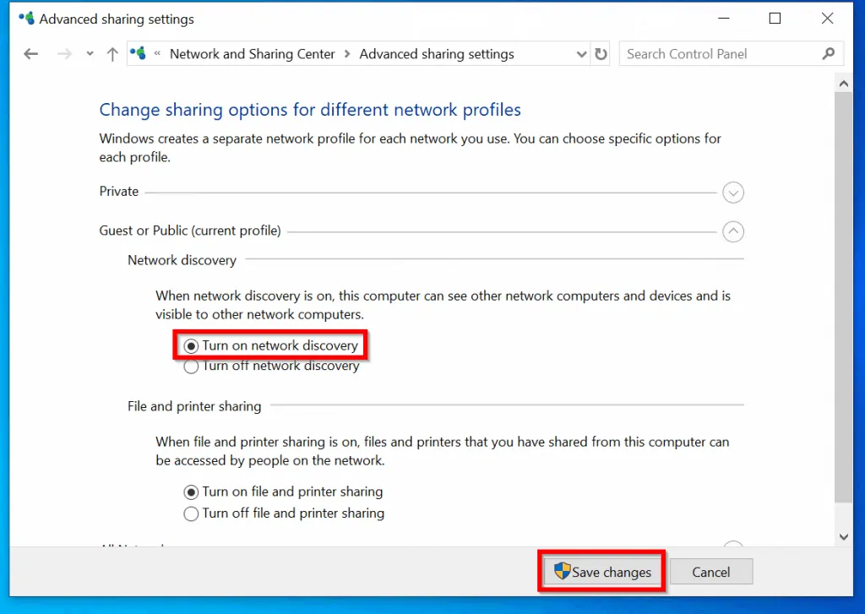The height and width of the screenshot is (614, 865).
Task: Cancel the sharing settings changes
Action: pyautogui.click(x=710, y=572)
